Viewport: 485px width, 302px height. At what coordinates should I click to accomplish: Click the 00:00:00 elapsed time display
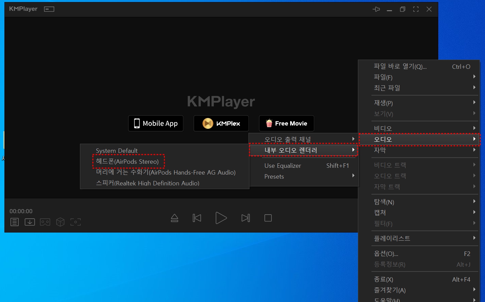[x=21, y=211]
